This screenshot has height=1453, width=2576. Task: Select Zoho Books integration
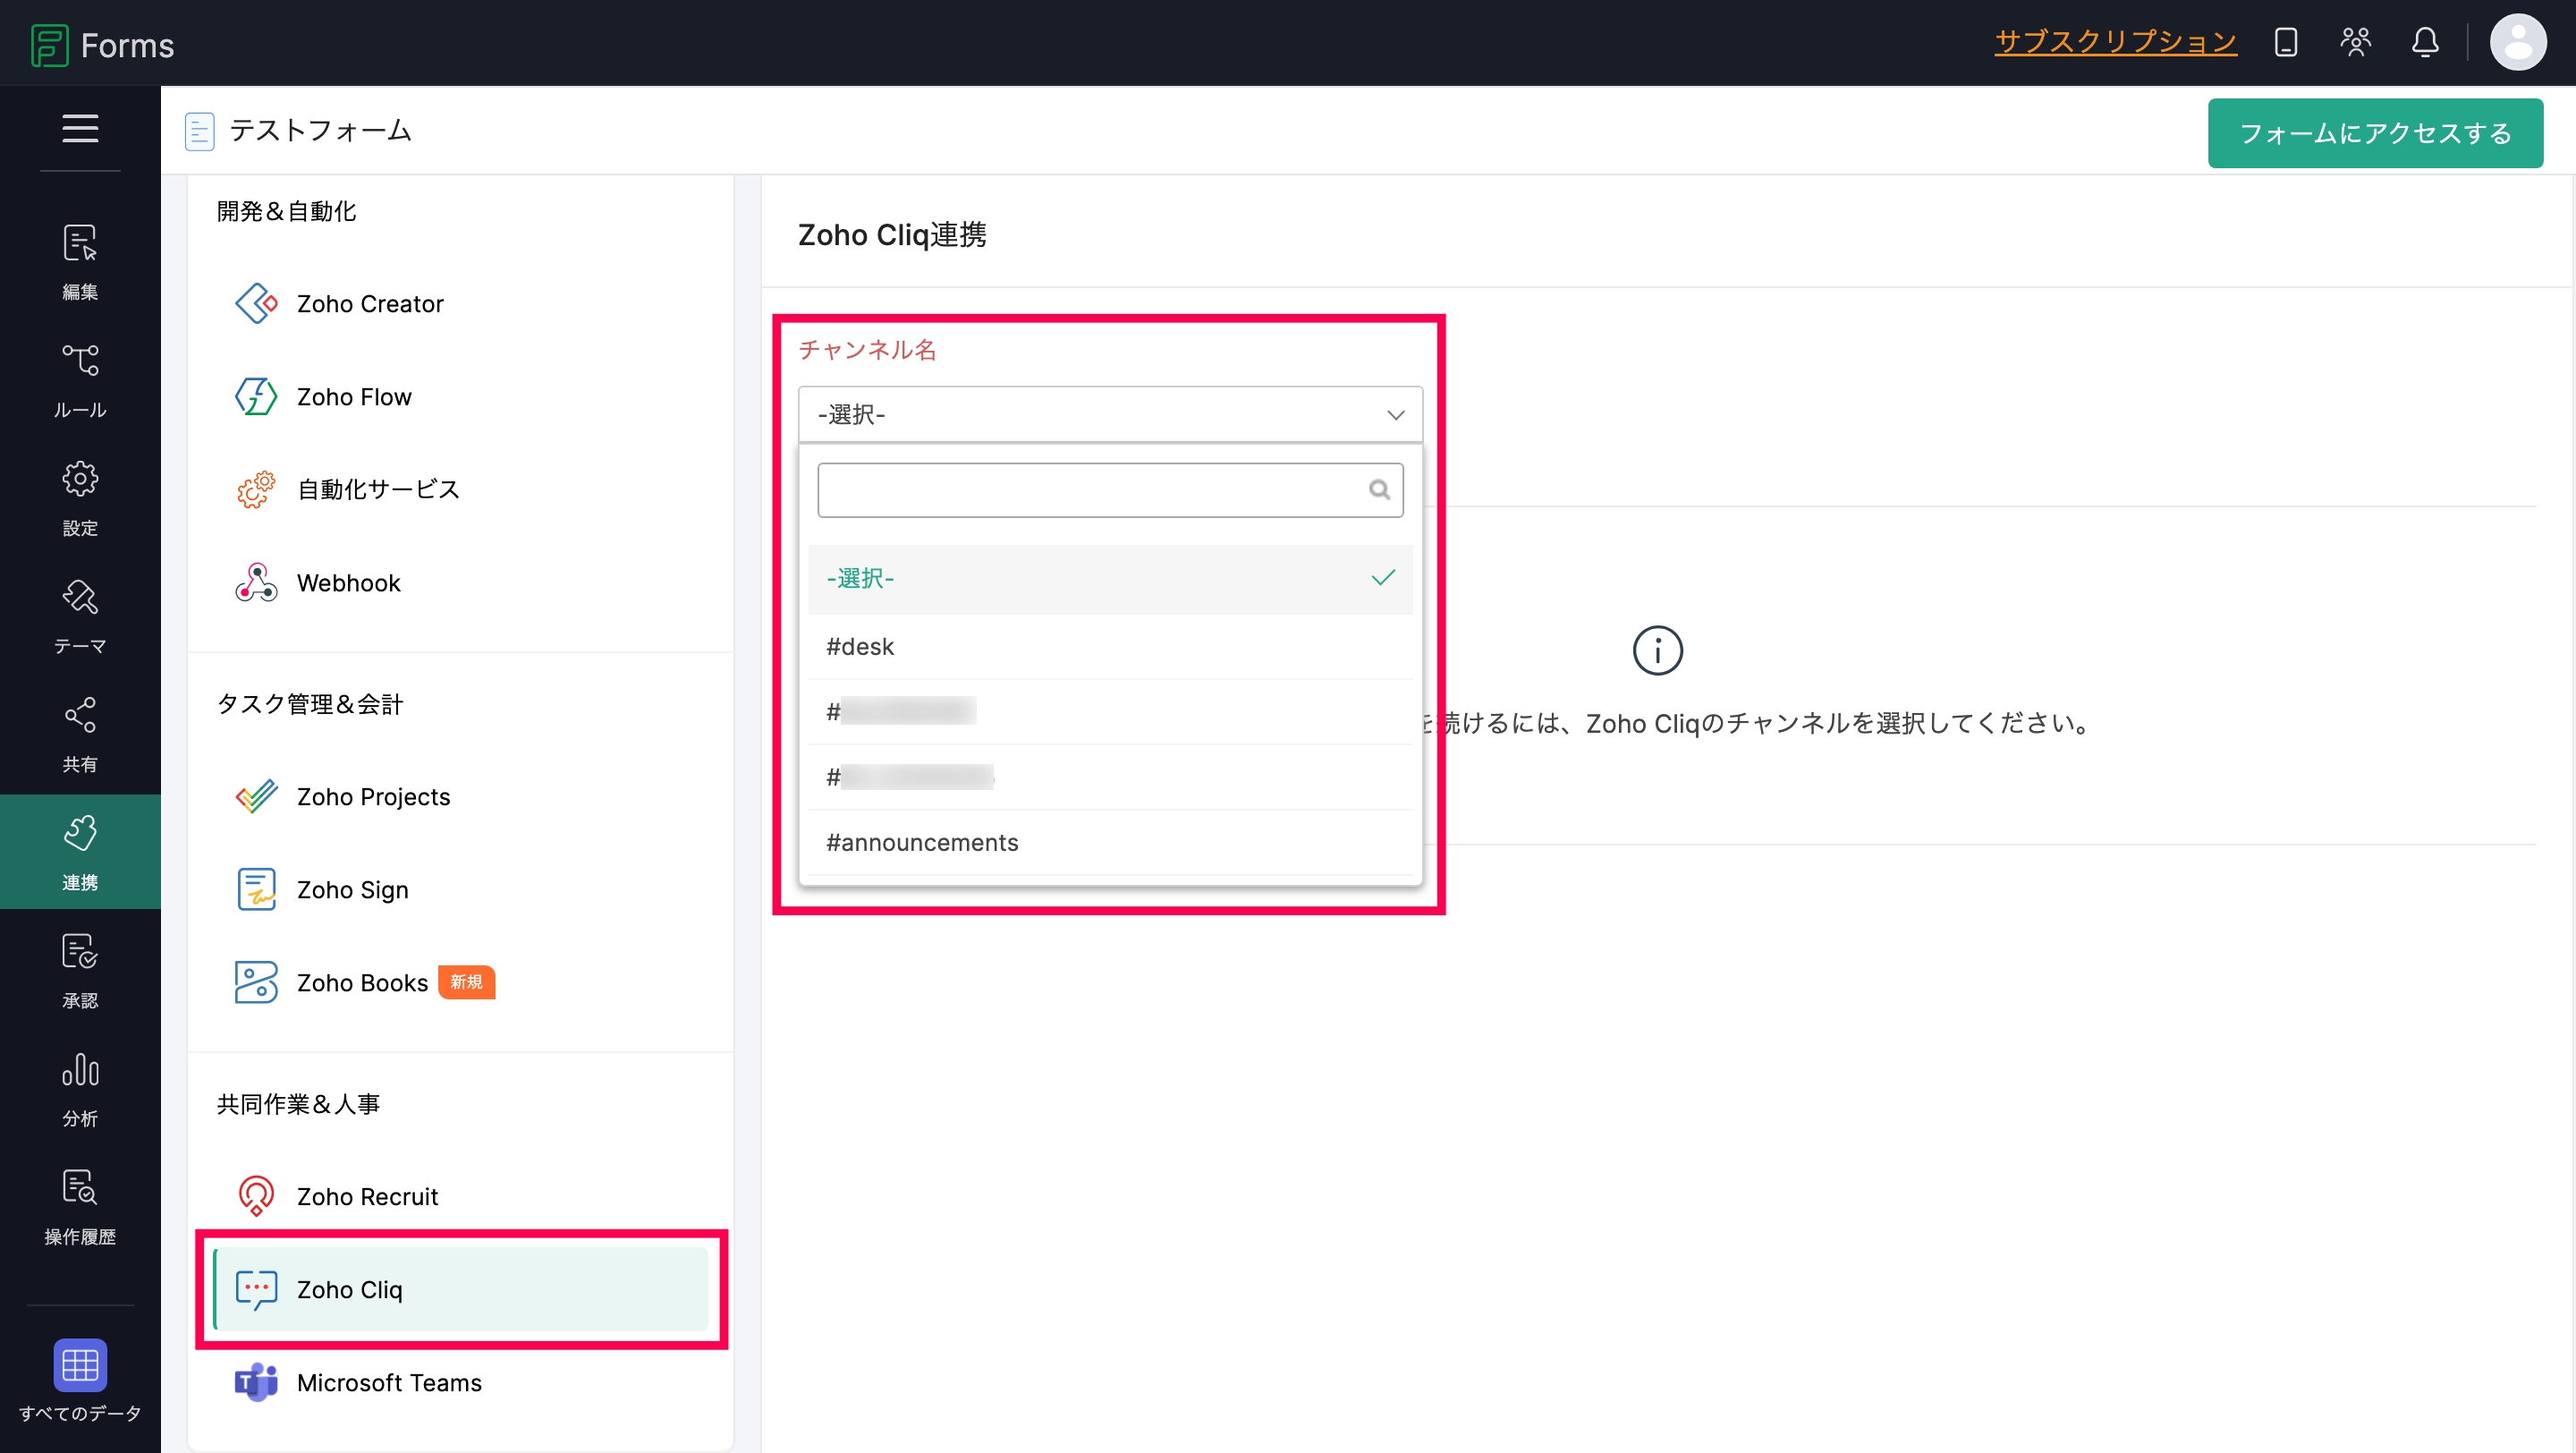pos(461,982)
